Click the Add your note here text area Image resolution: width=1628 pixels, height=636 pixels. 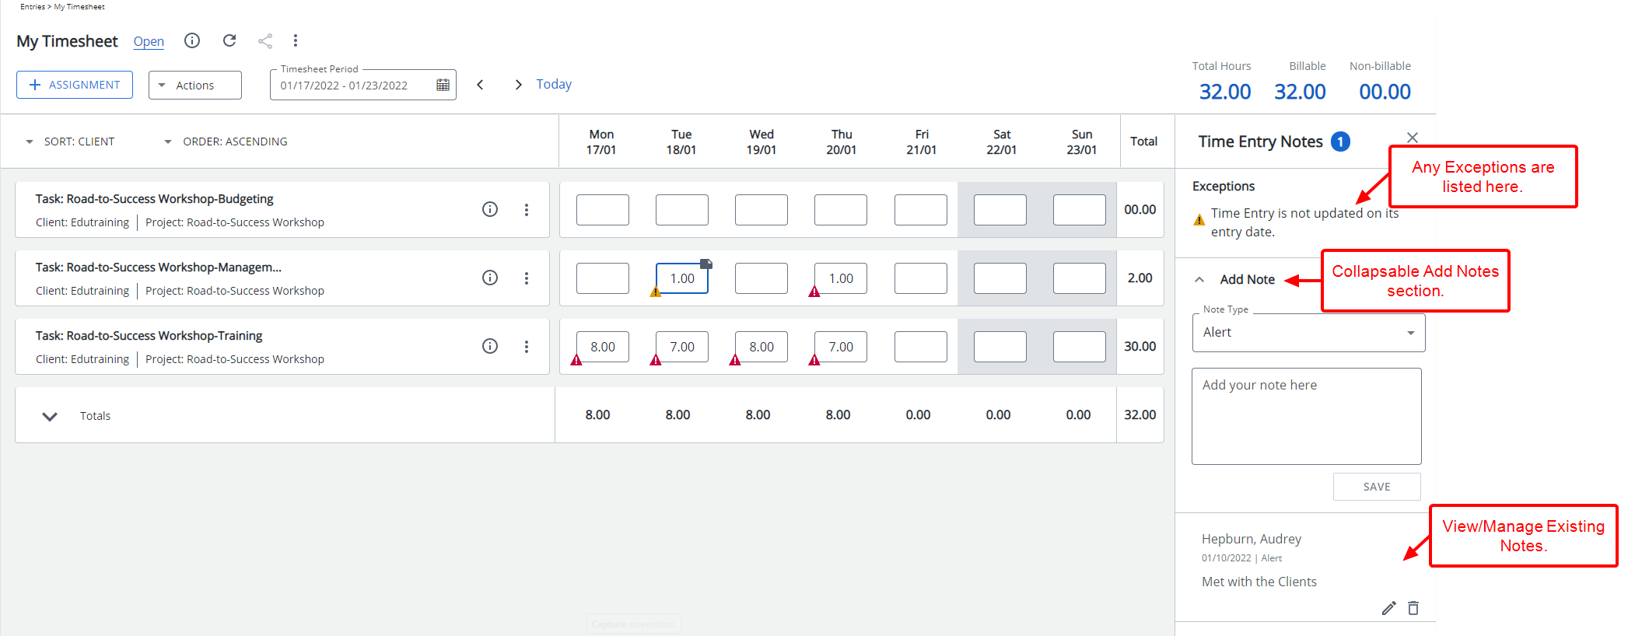(1307, 416)
